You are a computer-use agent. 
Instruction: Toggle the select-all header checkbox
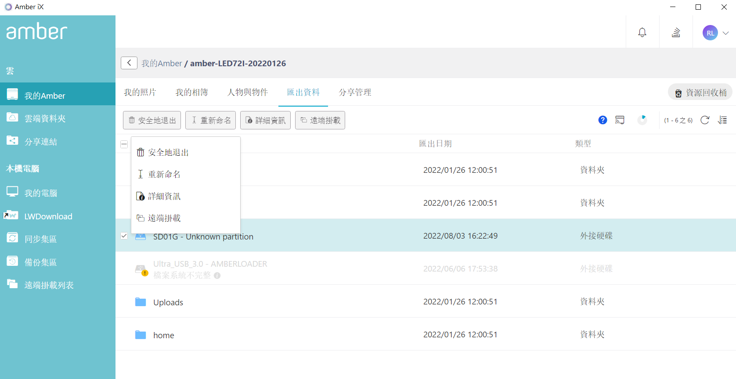coord(124,144)
